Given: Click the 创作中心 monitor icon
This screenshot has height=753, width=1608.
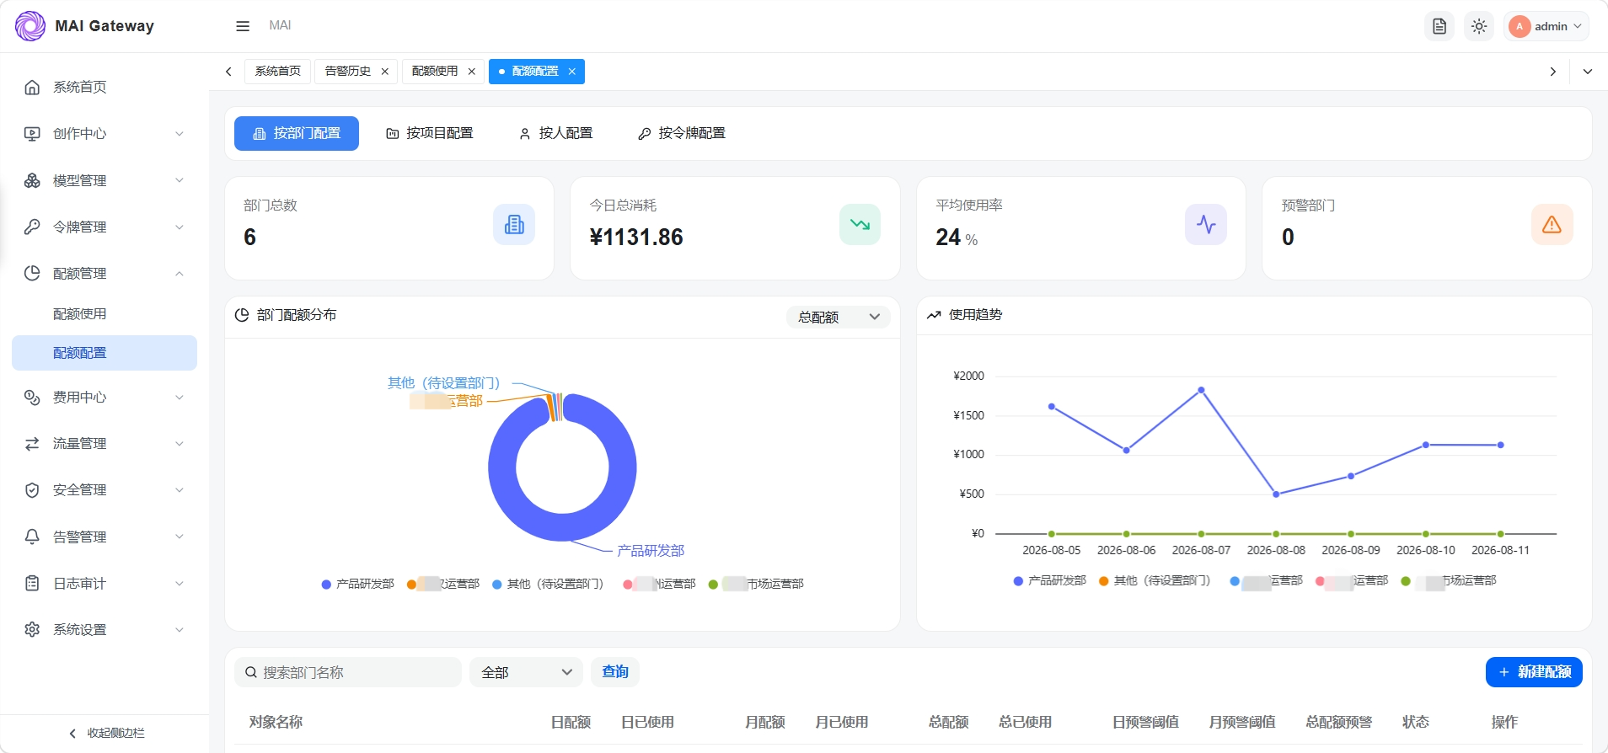Looking at the screenshot, I should (x=32, y=134).
